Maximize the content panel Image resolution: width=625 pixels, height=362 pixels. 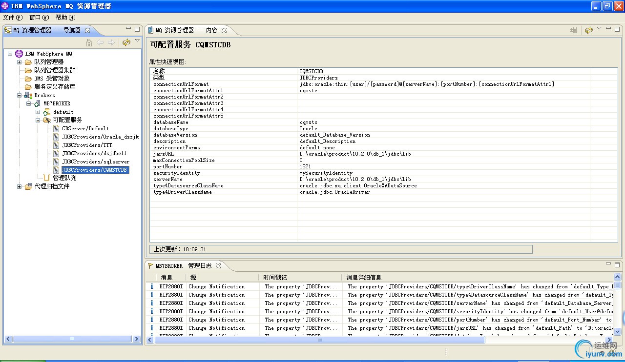[618, 29]
